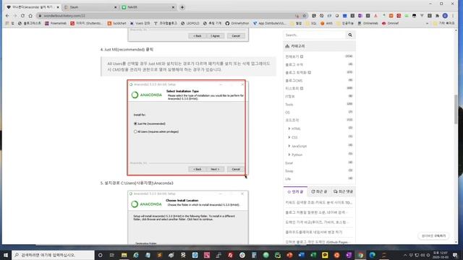Open the SQL bookmark folder

point(311,23)
